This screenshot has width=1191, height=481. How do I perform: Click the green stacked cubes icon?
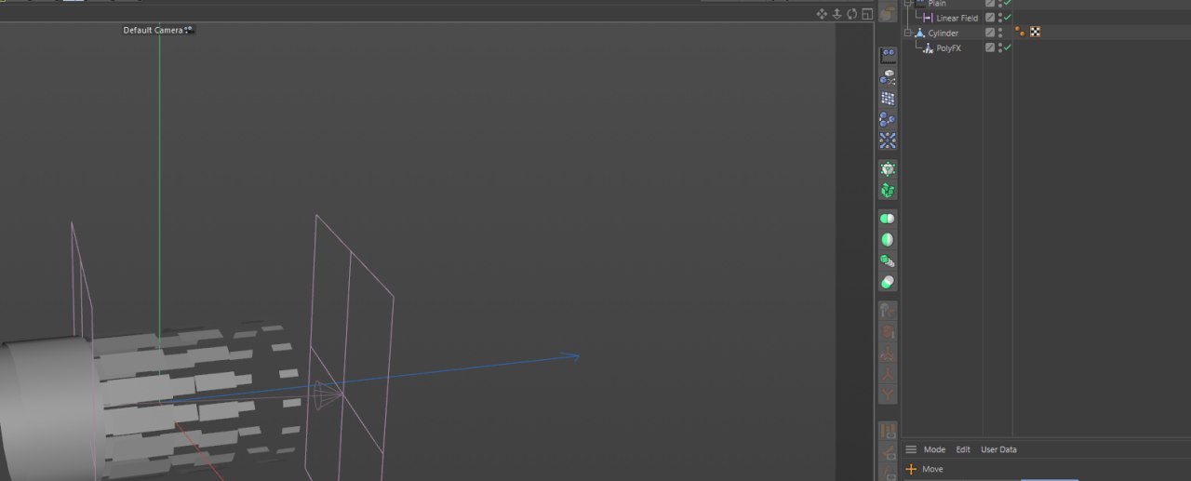pyautogui.click(x=888, y=191)
